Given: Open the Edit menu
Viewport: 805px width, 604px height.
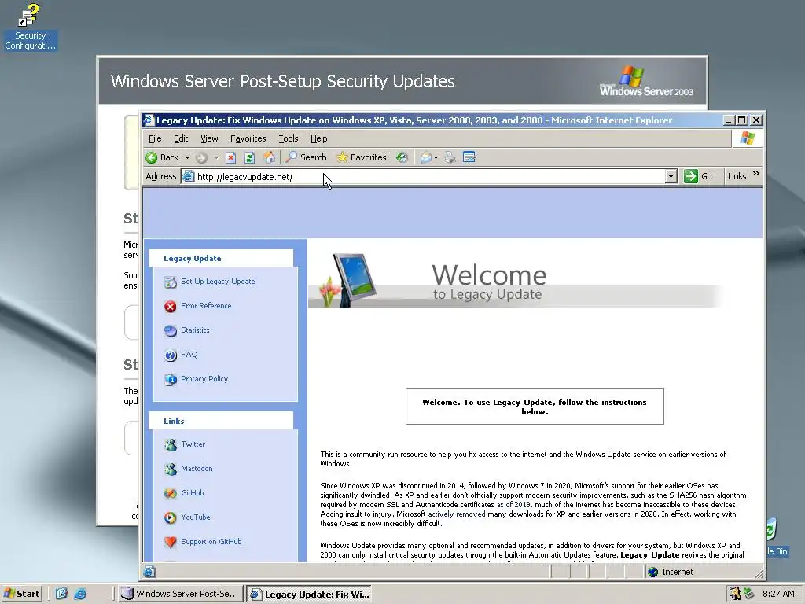Looking at the screenshot, I should pos(181,138).
